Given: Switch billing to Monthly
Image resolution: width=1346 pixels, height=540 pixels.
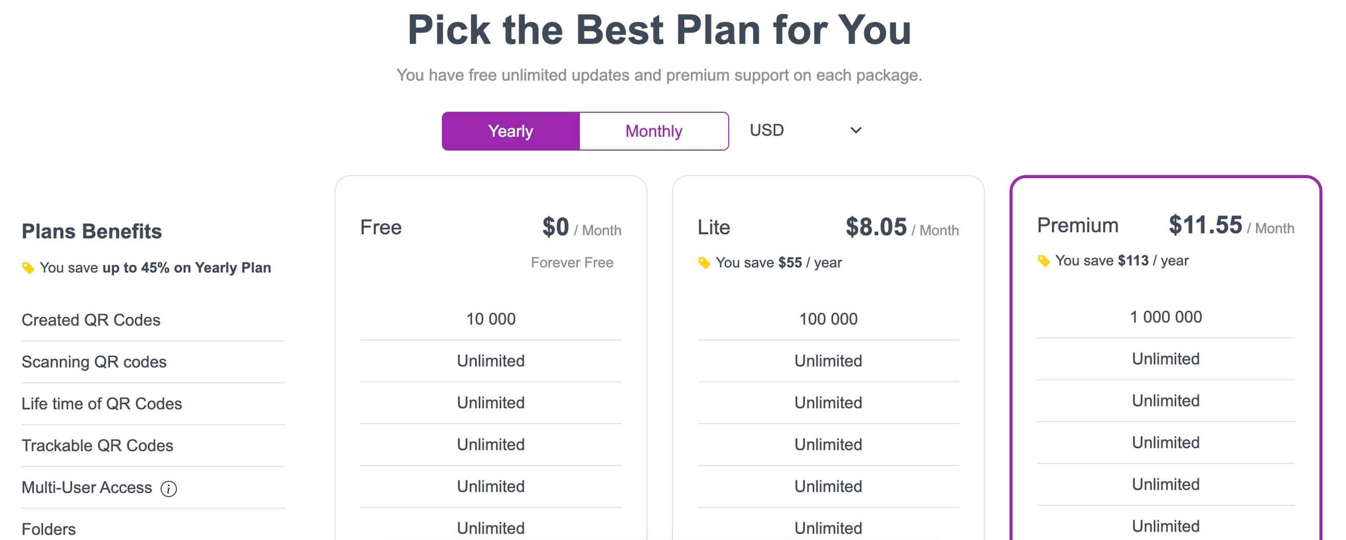Looking at the screenshot, I should point(654,131).
